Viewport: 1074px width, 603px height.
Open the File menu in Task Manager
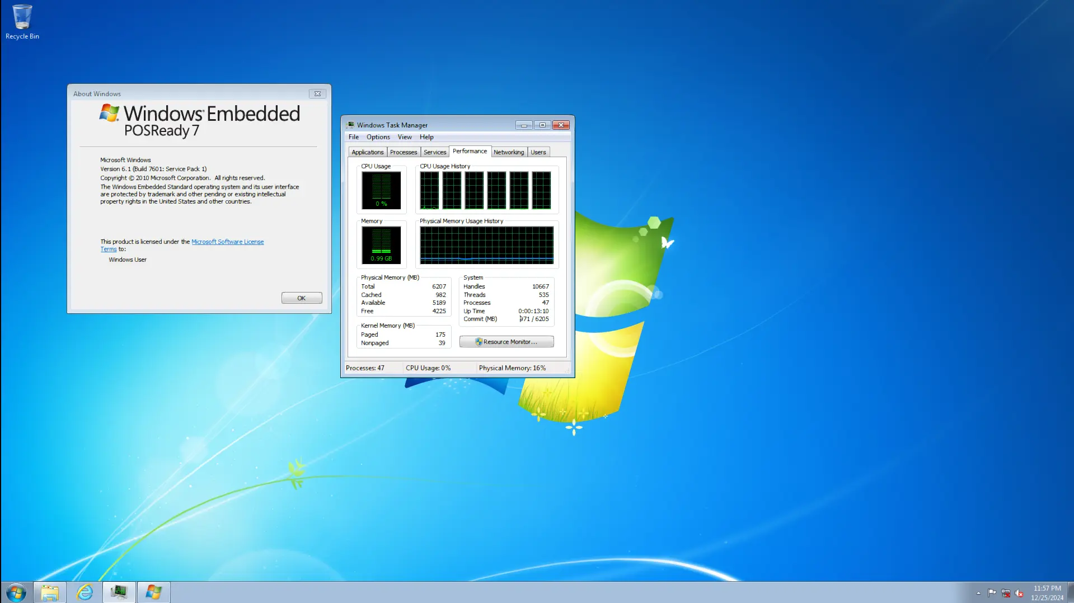[x=354, y=137]
